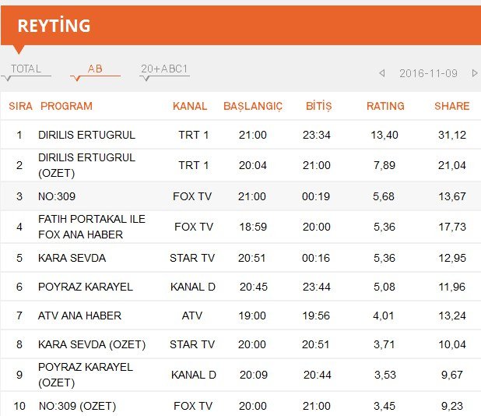Click the REYTİNG header title

[54, 26]
